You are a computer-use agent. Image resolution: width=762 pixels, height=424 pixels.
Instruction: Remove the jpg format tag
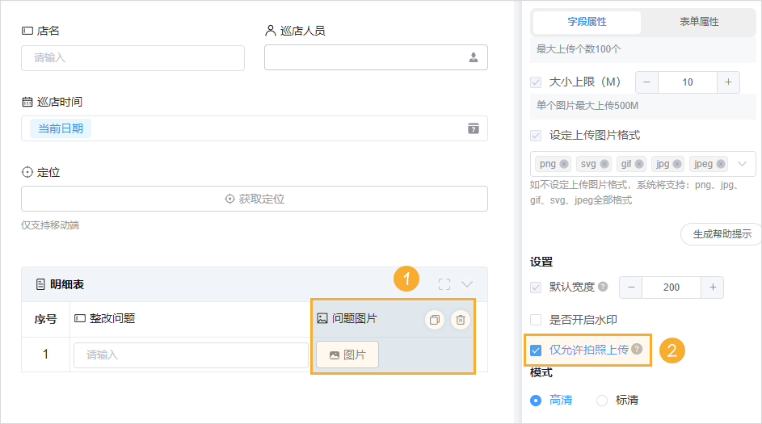tap(677, 164)
